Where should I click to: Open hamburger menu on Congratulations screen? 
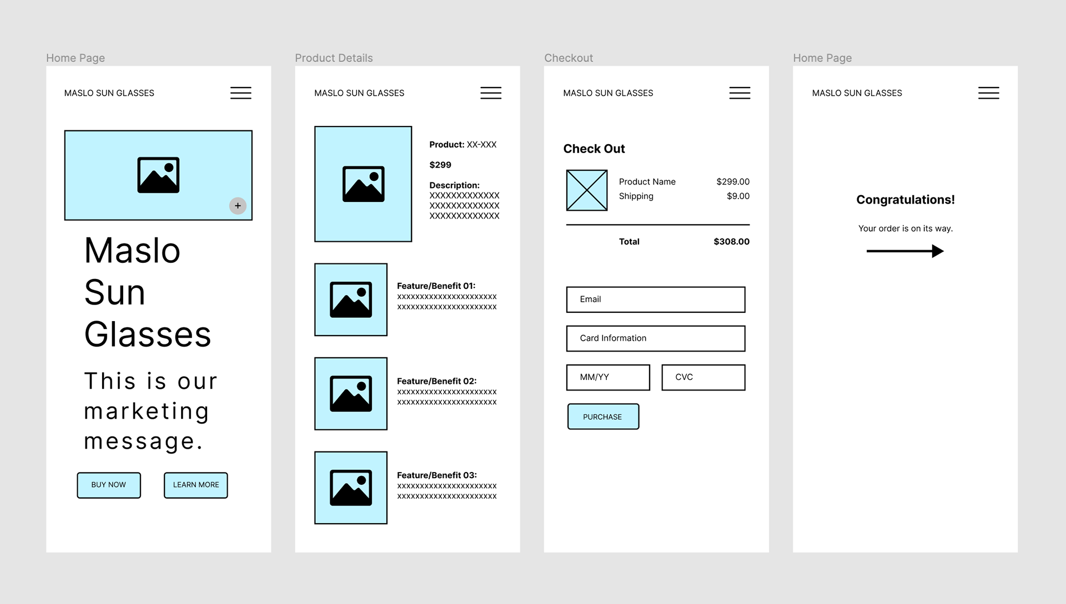(988, 93)
